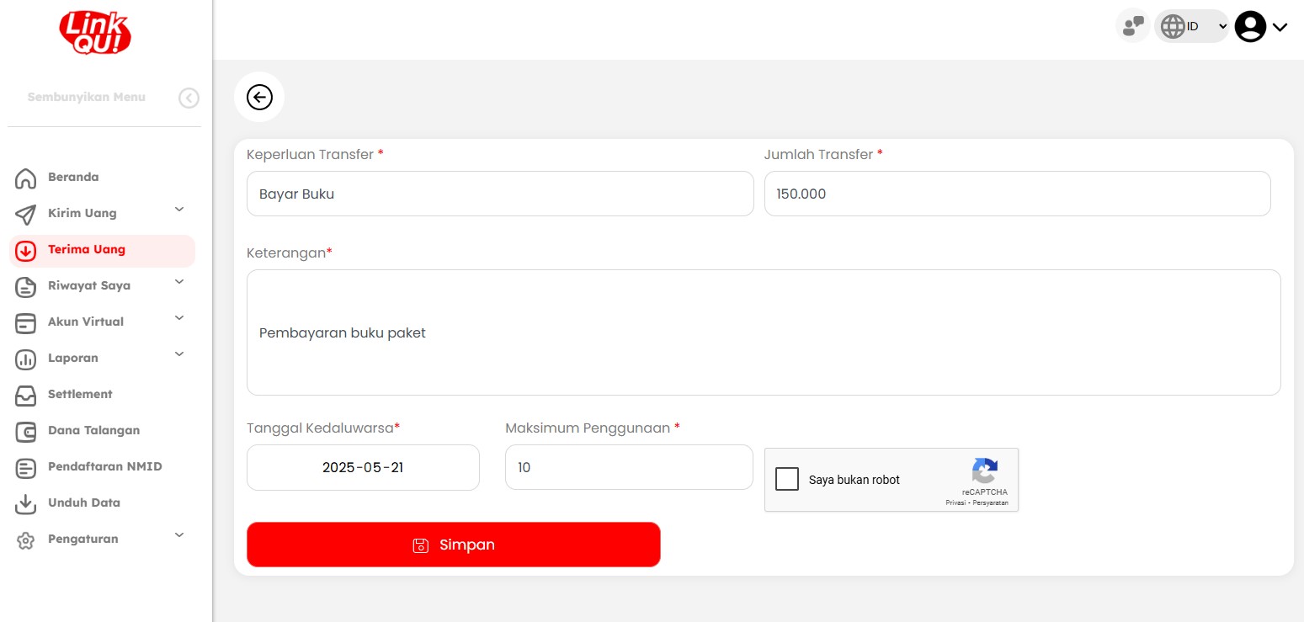Screen dimensions: 1304x622
Task: Open the ID language dropdown
Action: (1192, 26)
